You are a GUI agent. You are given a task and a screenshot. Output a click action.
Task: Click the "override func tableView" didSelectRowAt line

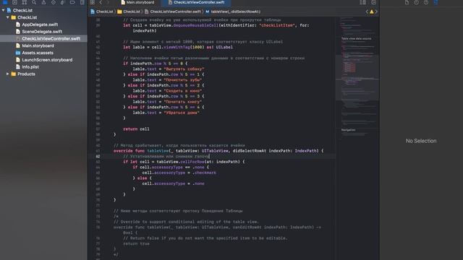(x=218, y=151)
